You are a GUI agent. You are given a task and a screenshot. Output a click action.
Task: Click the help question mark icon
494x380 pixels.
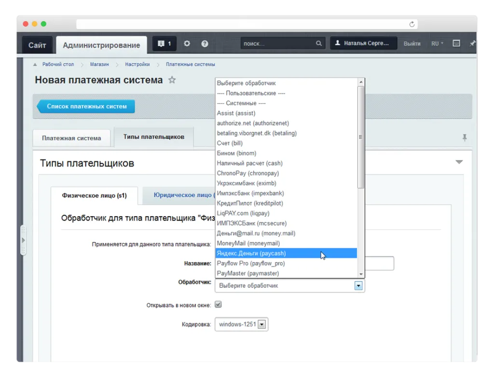[x=205, y=43]
